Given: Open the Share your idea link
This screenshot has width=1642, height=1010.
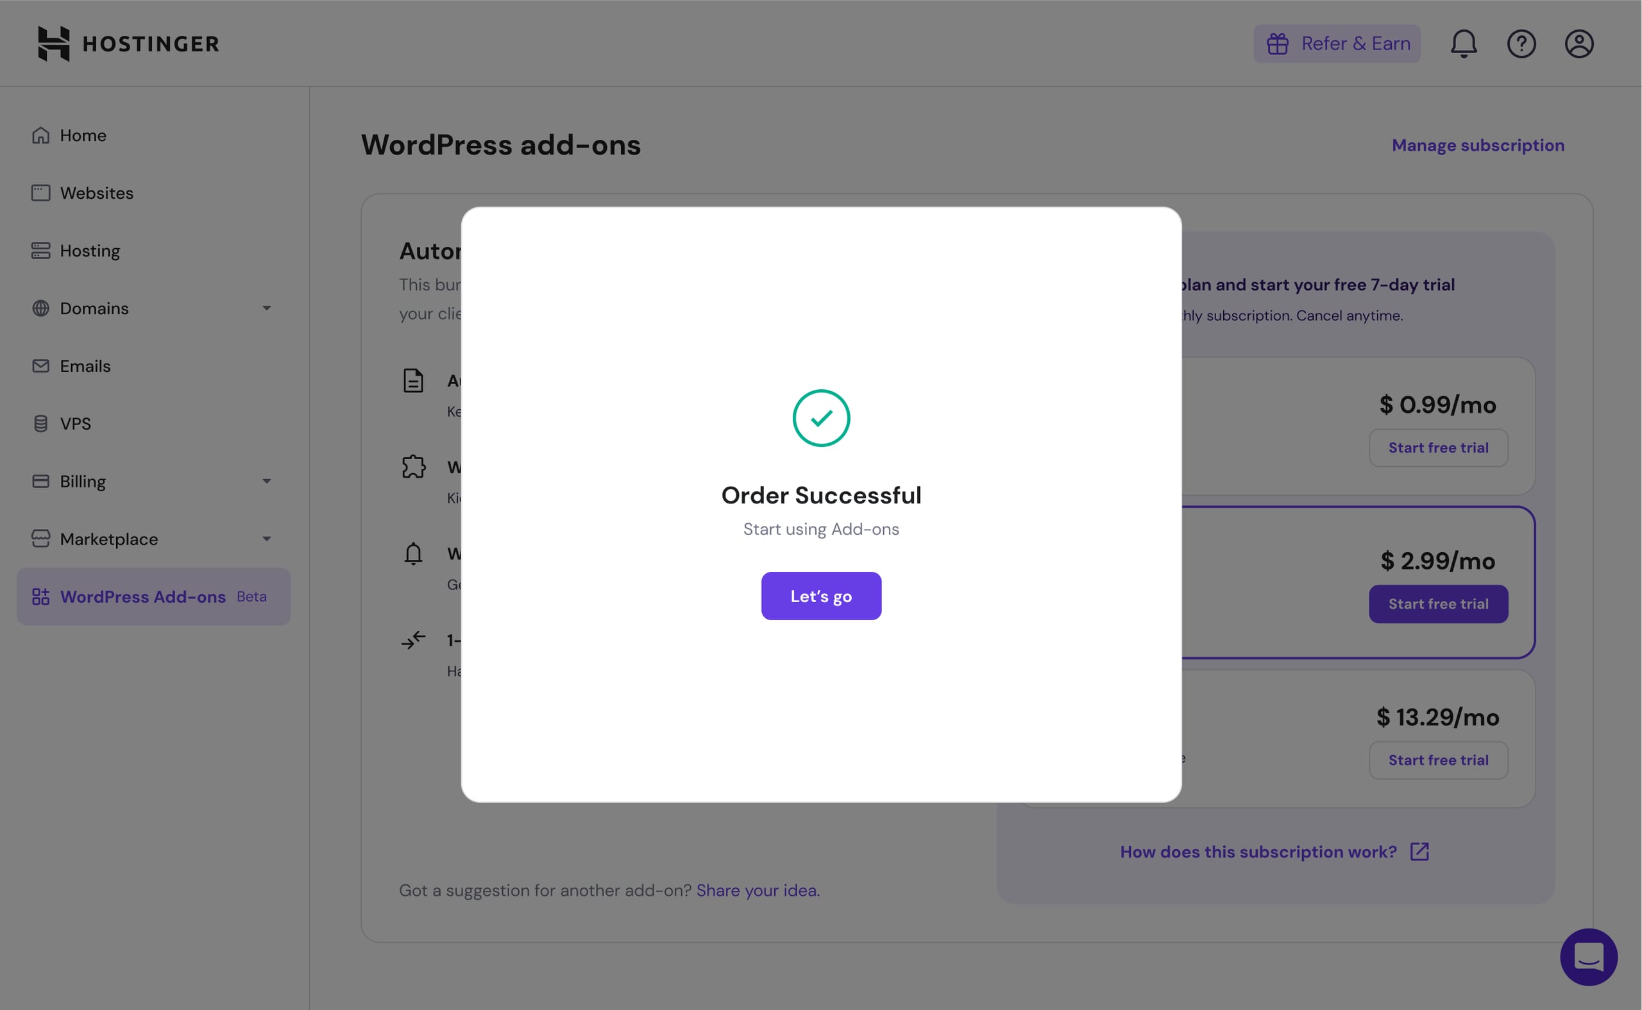Looking at the screenshot, I should pyautogui.click(x=757, y=891).
